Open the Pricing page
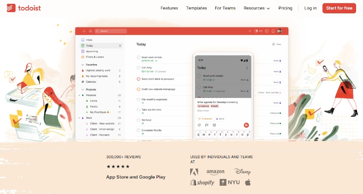Screen dimensions: 363x194 pyautogui.click(x=285, y=8)
